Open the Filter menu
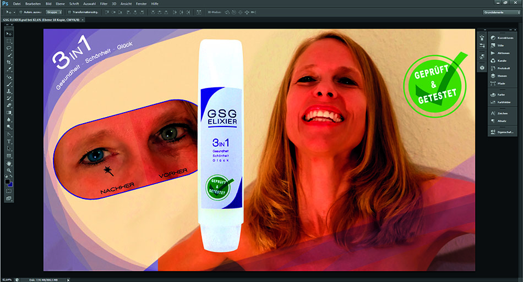This screenshot has width=523, height=282. [x=103, y=4]
